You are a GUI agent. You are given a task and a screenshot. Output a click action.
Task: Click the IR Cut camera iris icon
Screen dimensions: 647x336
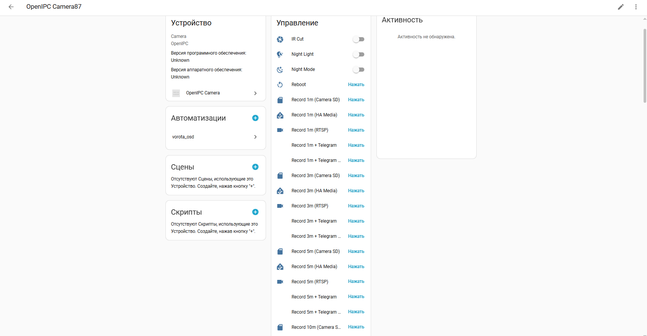[x=280, y=39]
